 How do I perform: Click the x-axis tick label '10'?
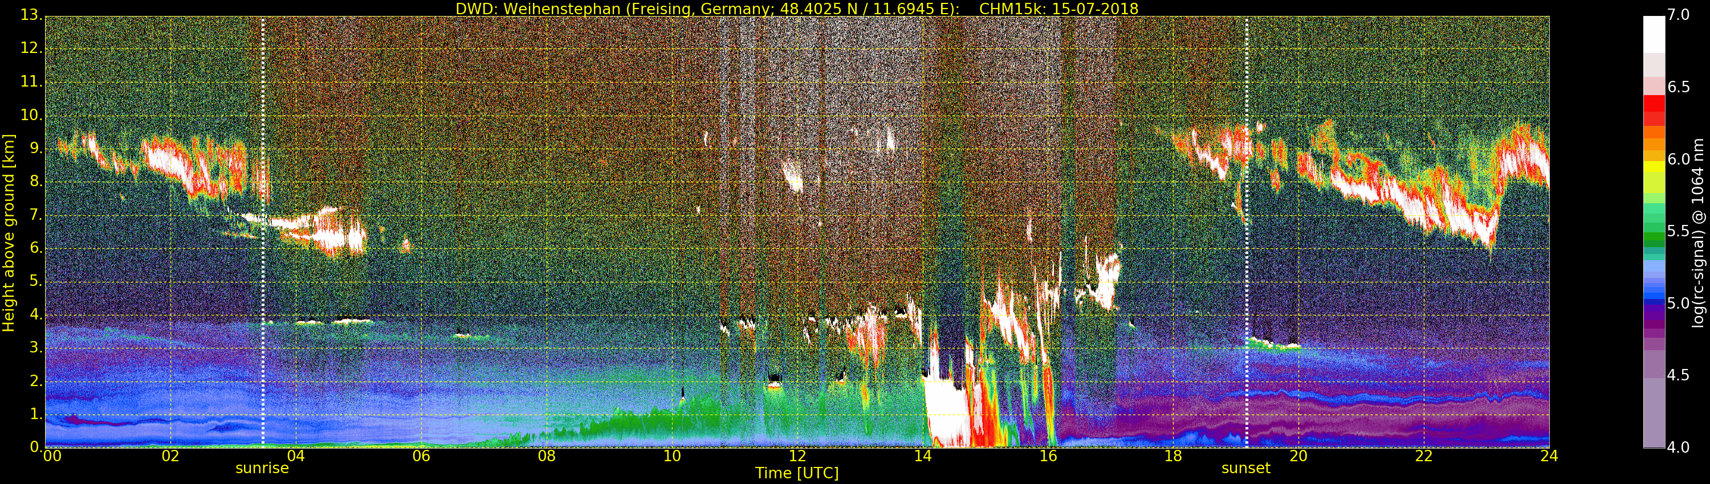click(x=672, y=456)
